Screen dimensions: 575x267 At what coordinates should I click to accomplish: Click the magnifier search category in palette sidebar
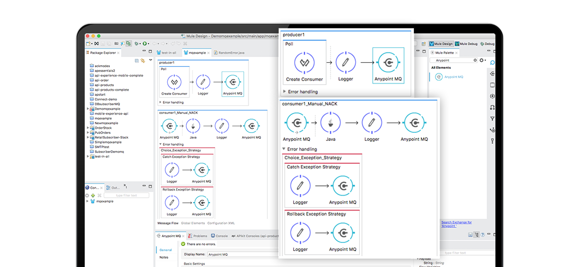point(492,63)
